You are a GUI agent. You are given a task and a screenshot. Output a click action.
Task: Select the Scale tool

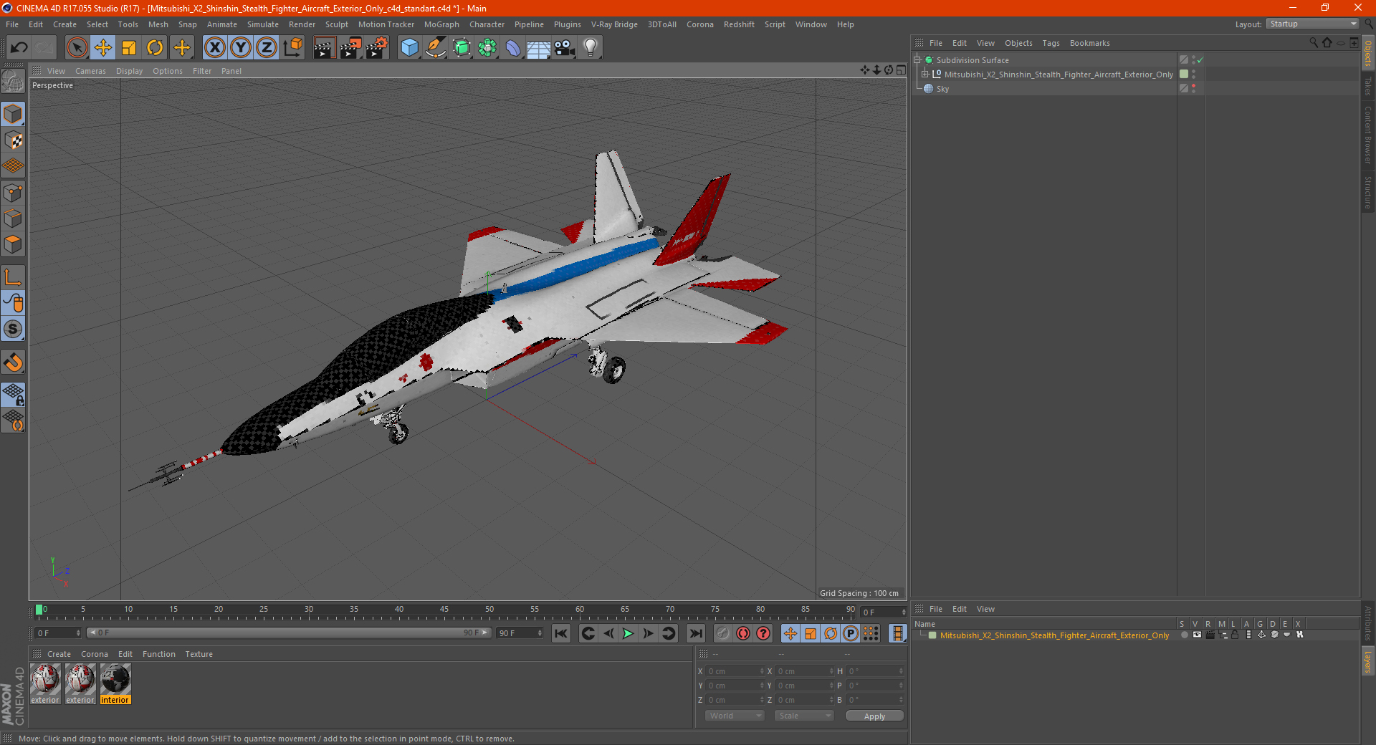tap(129, 48)
